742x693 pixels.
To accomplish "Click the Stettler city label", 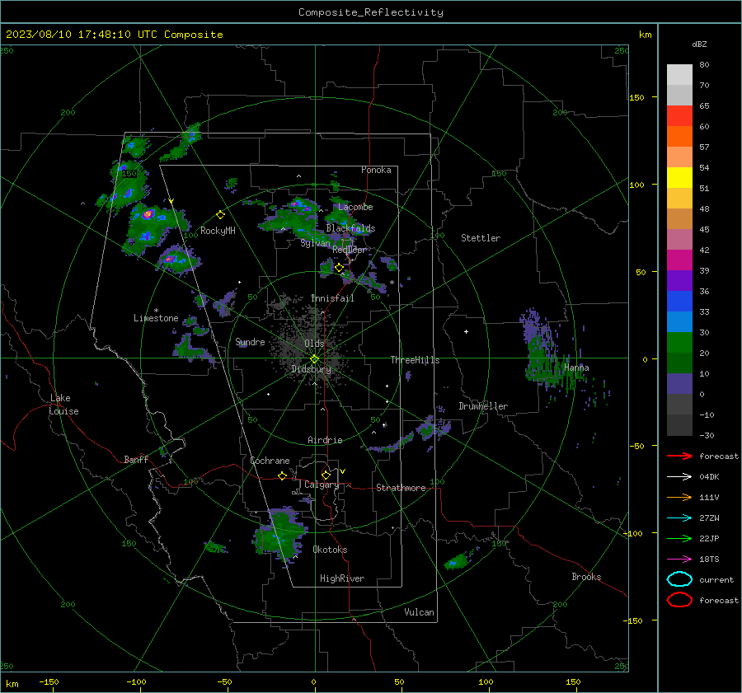I will coord(481,238).
